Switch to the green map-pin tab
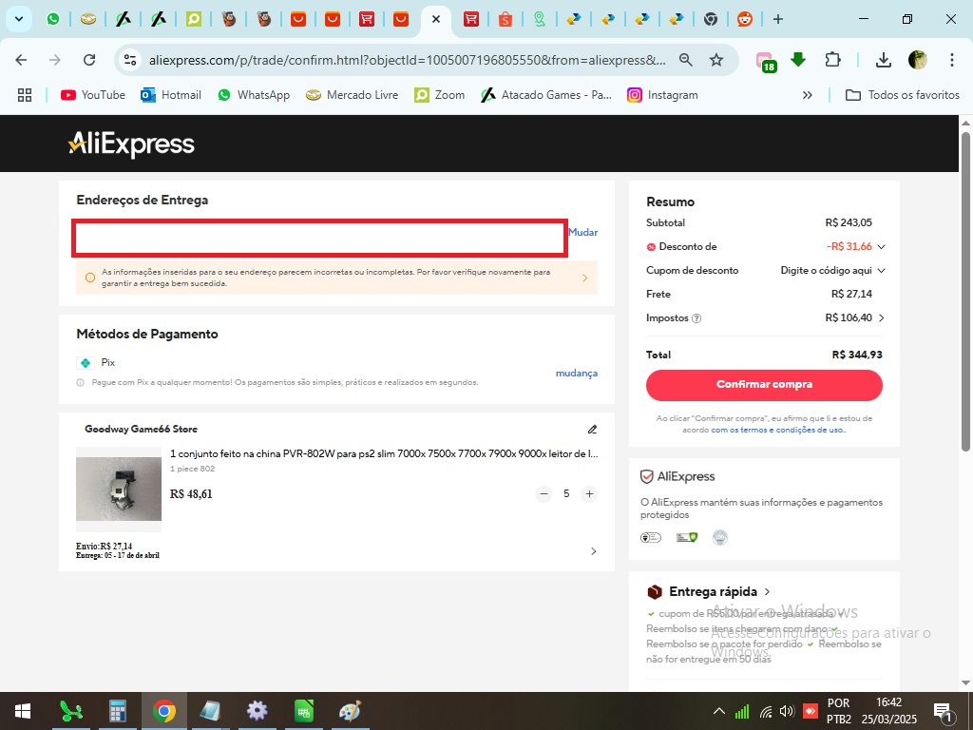 tap(540, 19)
